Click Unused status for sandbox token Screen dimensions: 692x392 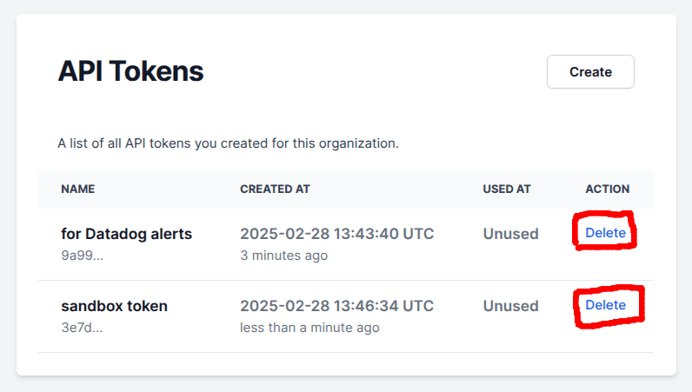point(511,306)
